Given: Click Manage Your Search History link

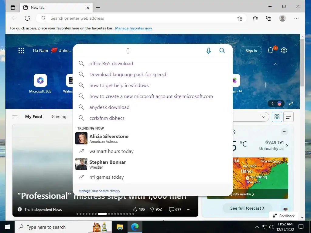Looking at the screenshot, I should coord(99,191).
